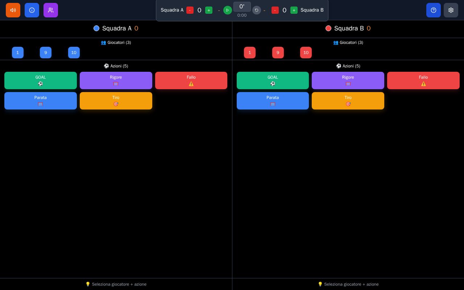Reset the match timer
Viewport: 464px width, 290px height.
257,10
